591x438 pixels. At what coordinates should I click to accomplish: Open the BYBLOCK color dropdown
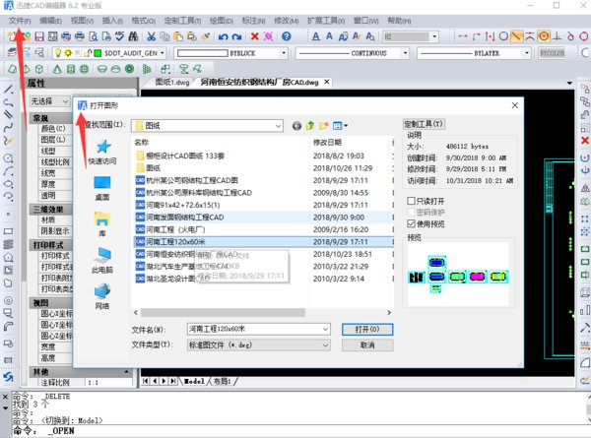click(284, 53)
